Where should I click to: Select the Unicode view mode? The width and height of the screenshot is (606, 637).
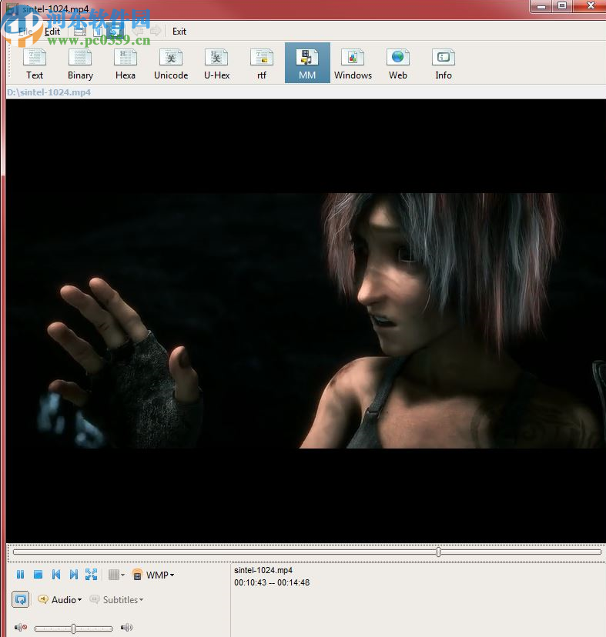tap(171, 64)
